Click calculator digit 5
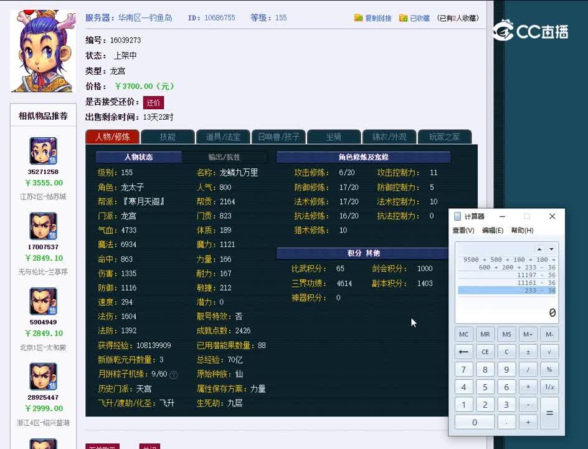Viewport: 588px width, 449px height. pos(485,387)
